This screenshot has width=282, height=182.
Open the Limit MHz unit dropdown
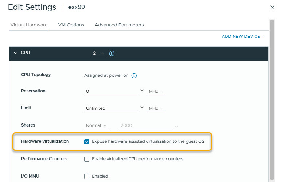click(156, 108)
